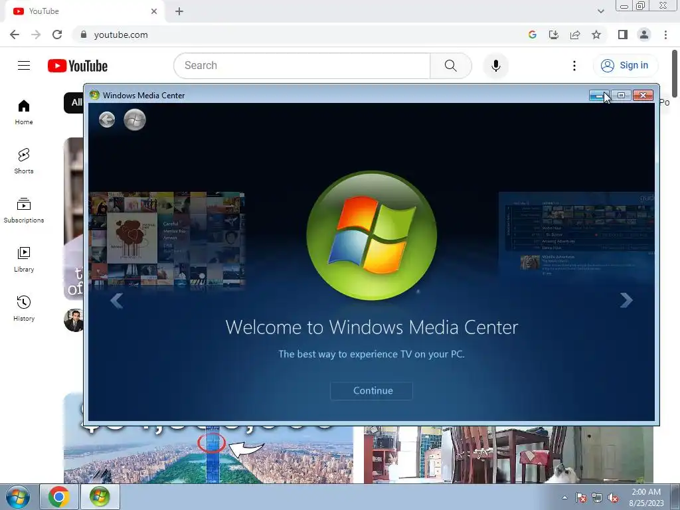Open the city skyline video thumbnail
Viewport: 680px width, 510px height.
[208, 454]
